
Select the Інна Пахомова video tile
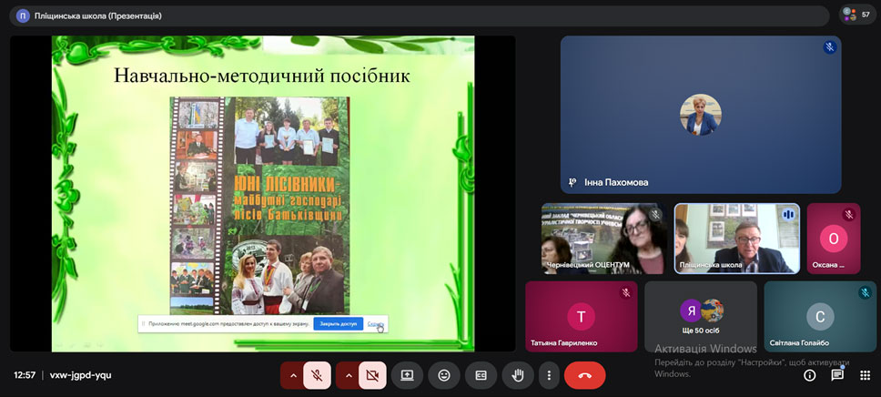pyautogui.click(x=700, y=115)
